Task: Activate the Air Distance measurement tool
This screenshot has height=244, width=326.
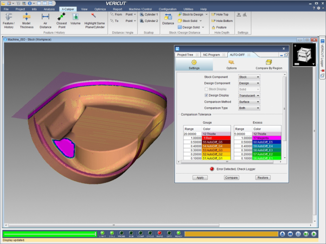Action: coord(45,20)
